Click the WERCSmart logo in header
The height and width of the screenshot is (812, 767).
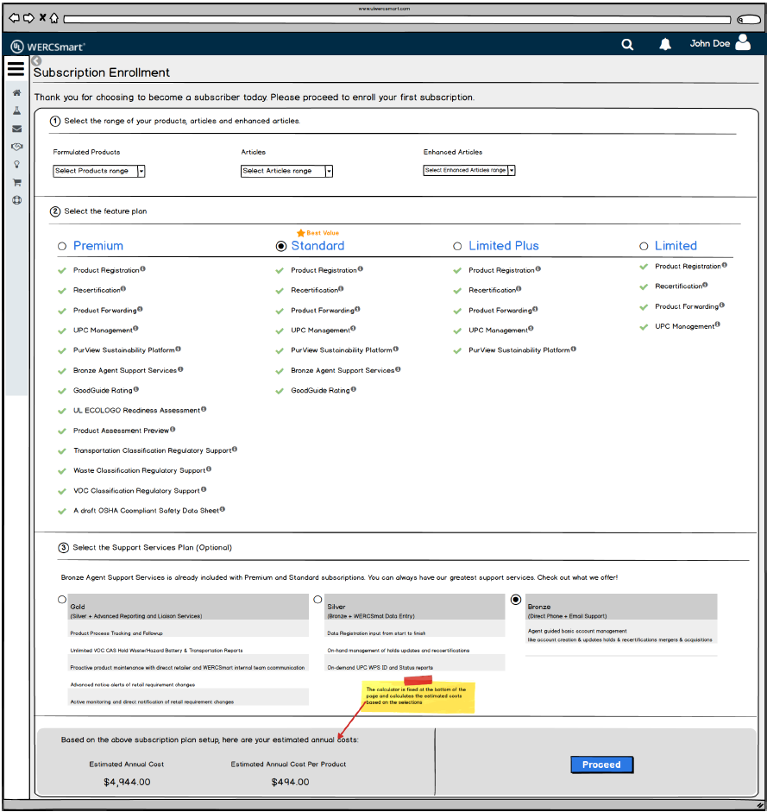(47, 46)
